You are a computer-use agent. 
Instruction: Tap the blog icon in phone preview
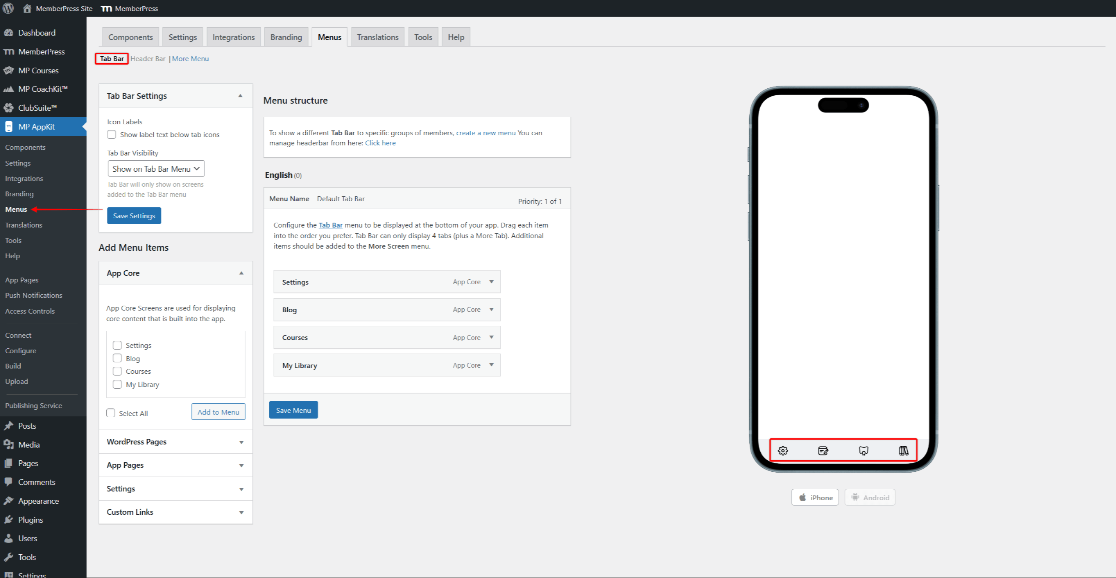point(823,451)
